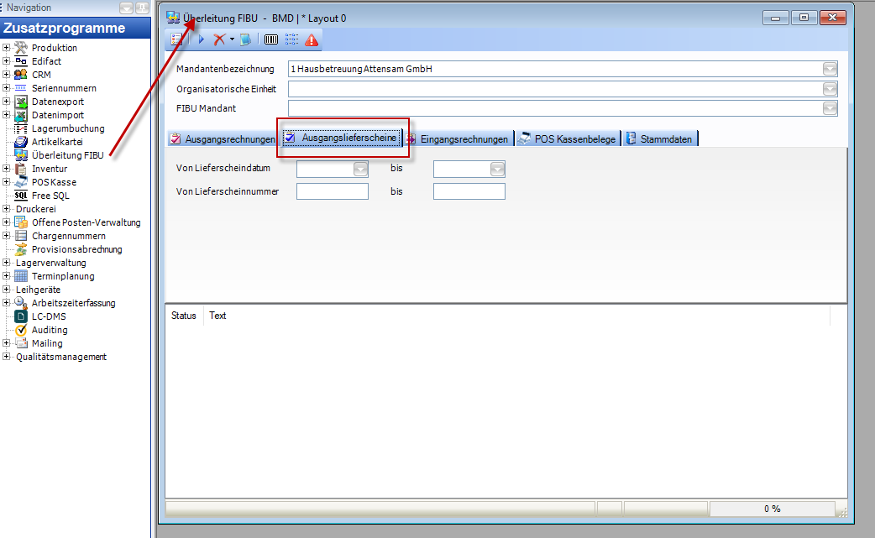Image resolution: width=875 pixels, height=538 pixels.
Task: Click the red X delete toolbar icon
Action: (219, 39)
